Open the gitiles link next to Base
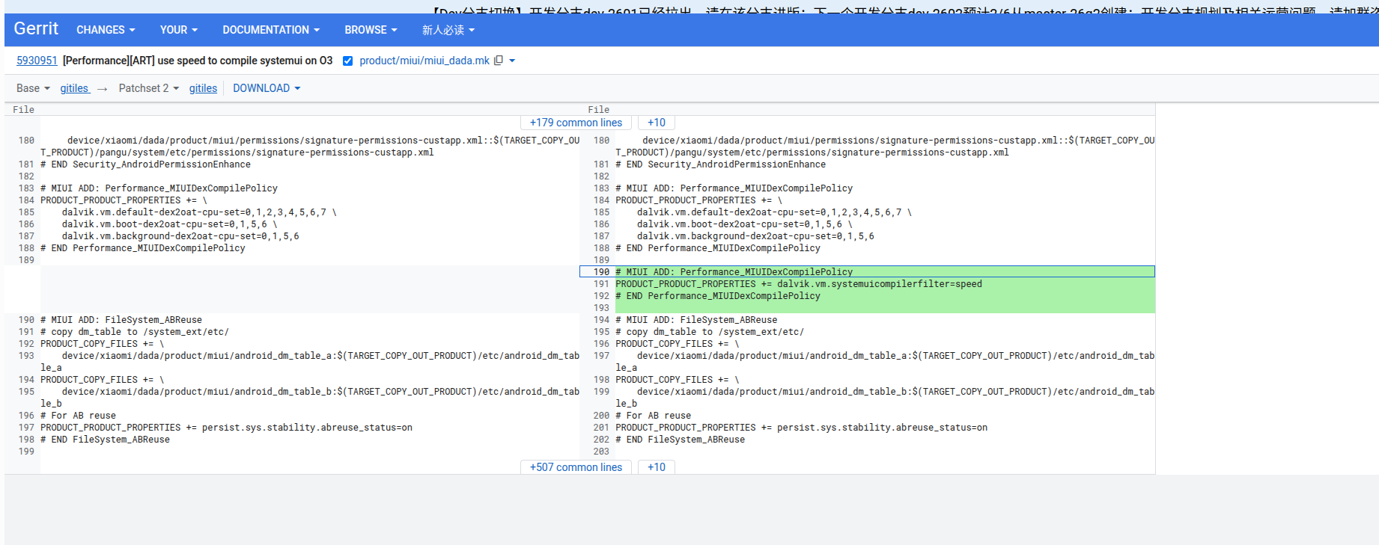Viewport: 1379px width, 545px height. click(74, 88)
